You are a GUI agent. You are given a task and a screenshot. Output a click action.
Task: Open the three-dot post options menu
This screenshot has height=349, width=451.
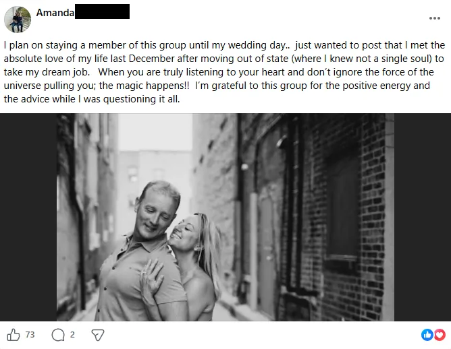(434, 18)
